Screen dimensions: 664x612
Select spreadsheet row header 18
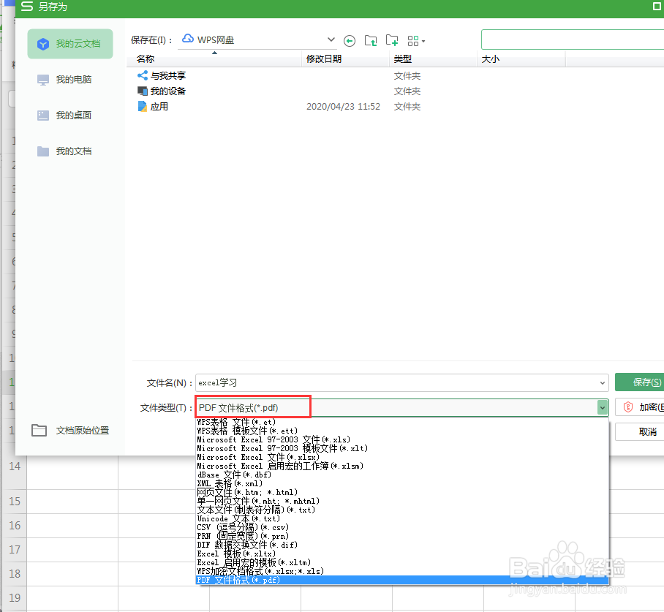pos(15,574)
